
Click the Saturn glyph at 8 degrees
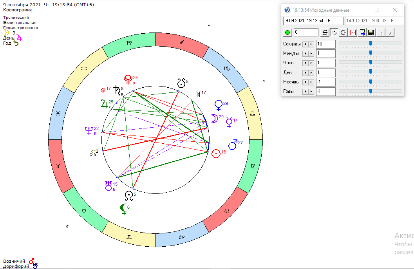(117, 90)
